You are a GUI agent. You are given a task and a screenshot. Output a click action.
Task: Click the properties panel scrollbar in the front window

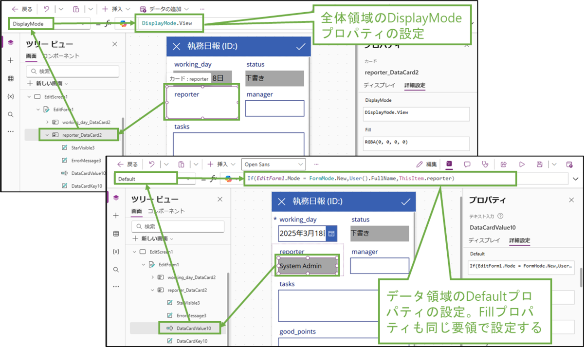tap(581, 276)
